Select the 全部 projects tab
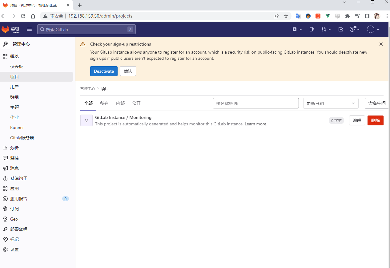 pyautogui.click(x=88, y=103)
